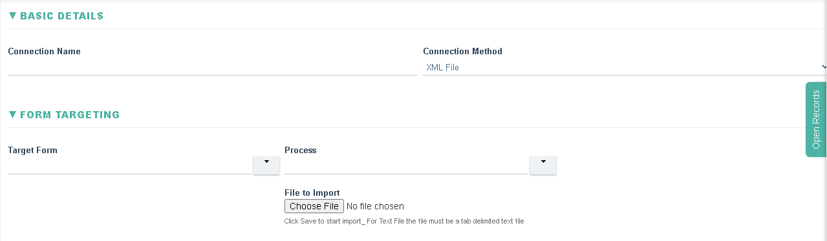Viewport: 827px width, 241px height.
Task: Click the No file chosen text
Action: [375, 206]
